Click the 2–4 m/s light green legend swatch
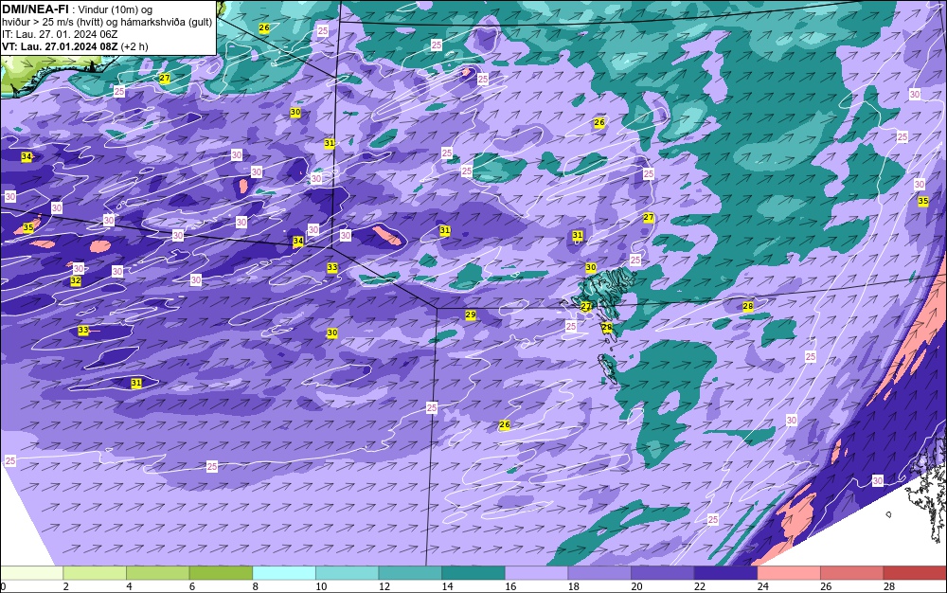 [x=95, y=573]
